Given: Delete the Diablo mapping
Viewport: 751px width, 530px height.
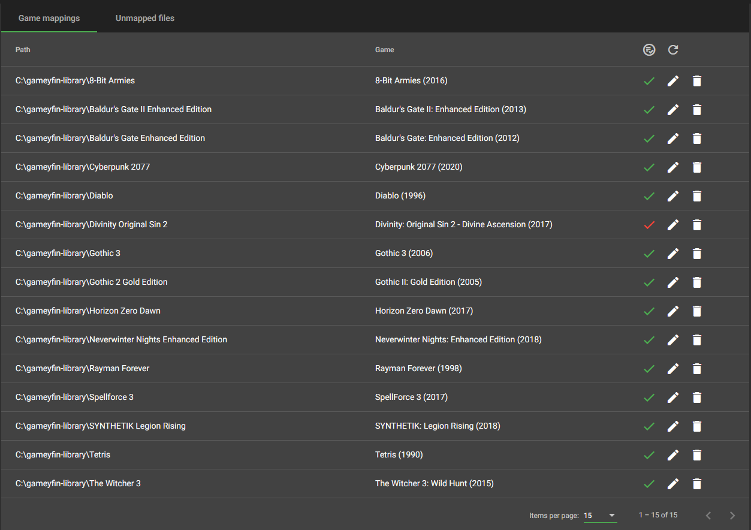Looking at the screenshot, I should click(x=696, y=196).
